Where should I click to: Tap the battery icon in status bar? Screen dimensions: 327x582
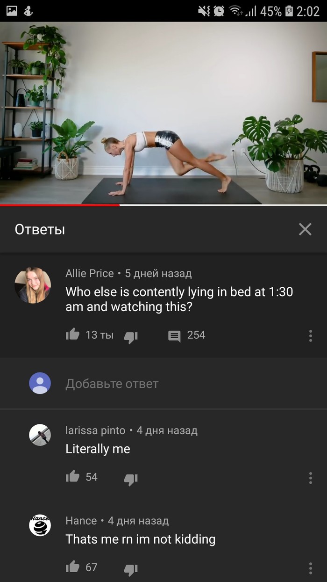point(289,11)
